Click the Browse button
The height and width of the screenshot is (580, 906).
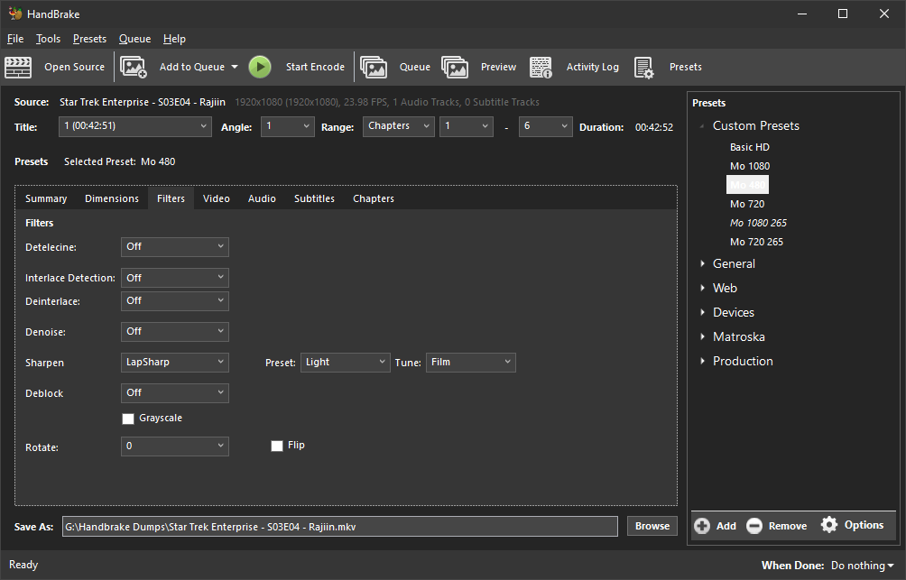652,526
